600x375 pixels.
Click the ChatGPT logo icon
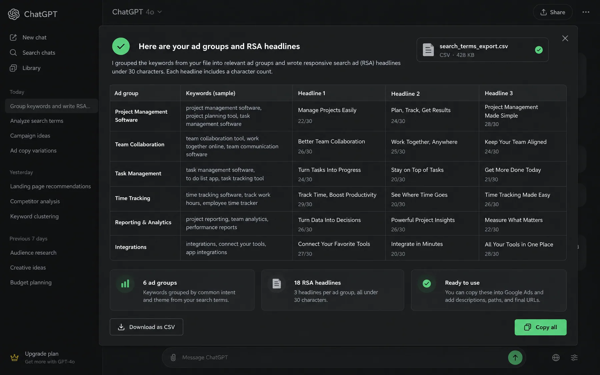14,14
